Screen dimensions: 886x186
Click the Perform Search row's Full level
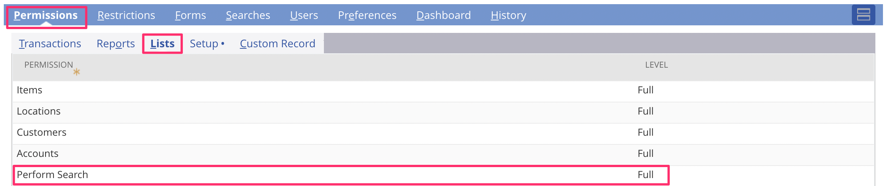coord(646,175)
